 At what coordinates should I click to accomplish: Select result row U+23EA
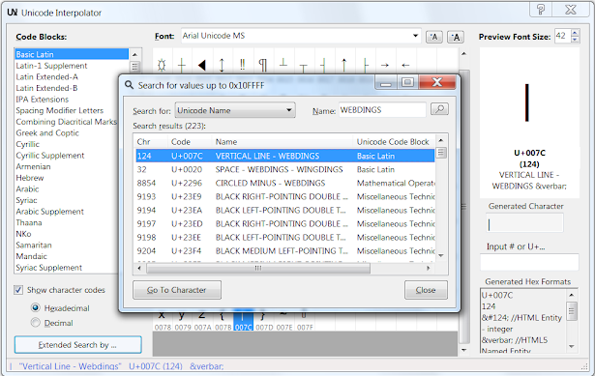click(x=285, y=211)
